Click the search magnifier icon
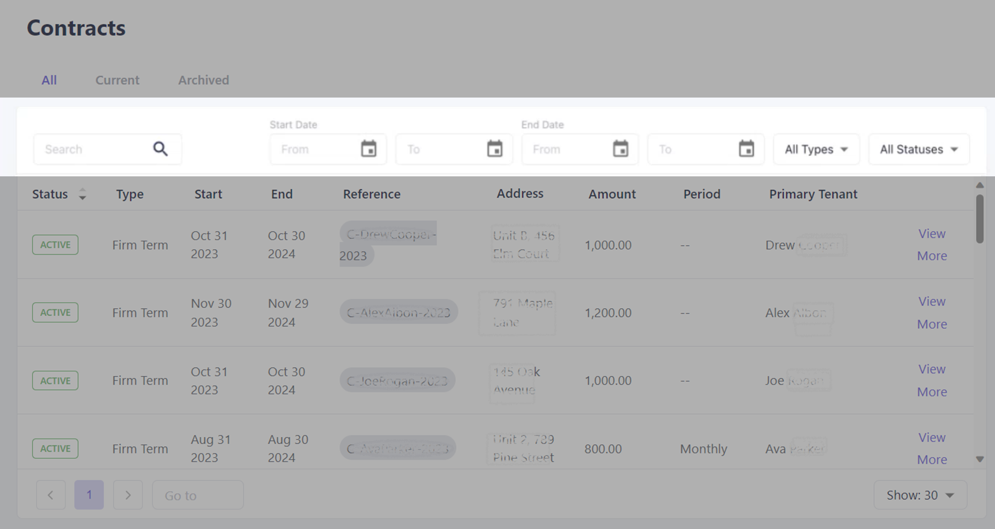Screen dimensions: 995x529 pos(160,149)
